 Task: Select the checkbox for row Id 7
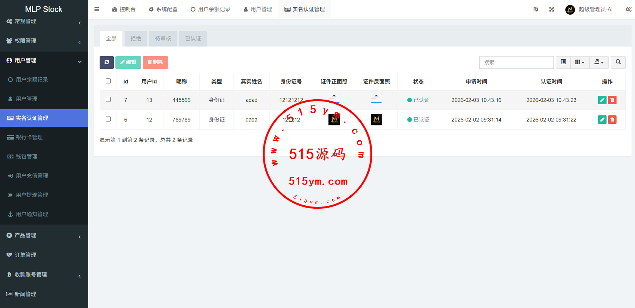click(x=108, y=100)
